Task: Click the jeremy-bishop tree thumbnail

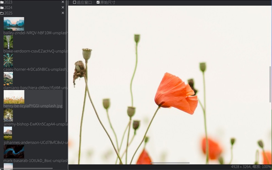Action: [x=8, y=115]
